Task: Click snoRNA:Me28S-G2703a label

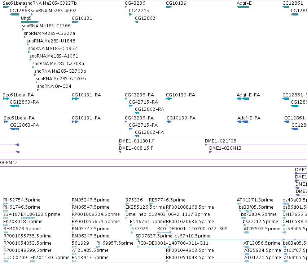Action: click(x=58, y=64)
